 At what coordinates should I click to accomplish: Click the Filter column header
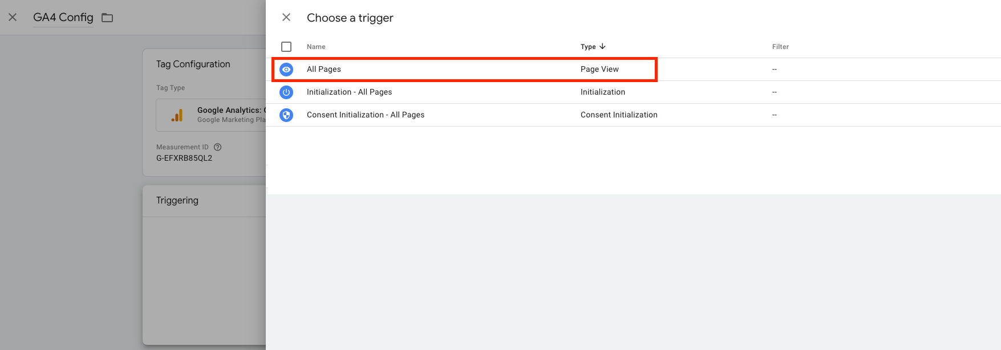tap(780, 47)
